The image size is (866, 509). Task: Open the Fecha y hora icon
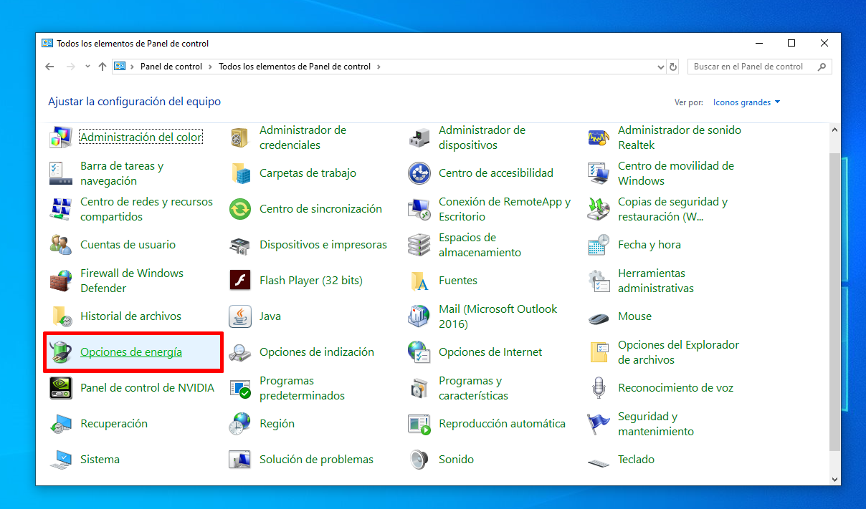tap(598, 244)
